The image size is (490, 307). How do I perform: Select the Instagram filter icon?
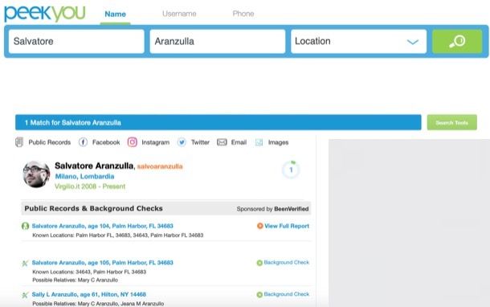tap(133, 142)
